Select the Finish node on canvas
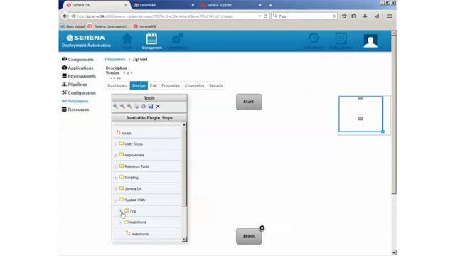Image resolution: width=455 pixels, height=256 pixels. click(x=249, y=236)
